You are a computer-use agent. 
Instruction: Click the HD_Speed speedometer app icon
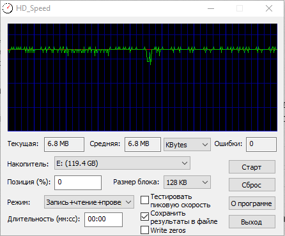tap(8, 8)
